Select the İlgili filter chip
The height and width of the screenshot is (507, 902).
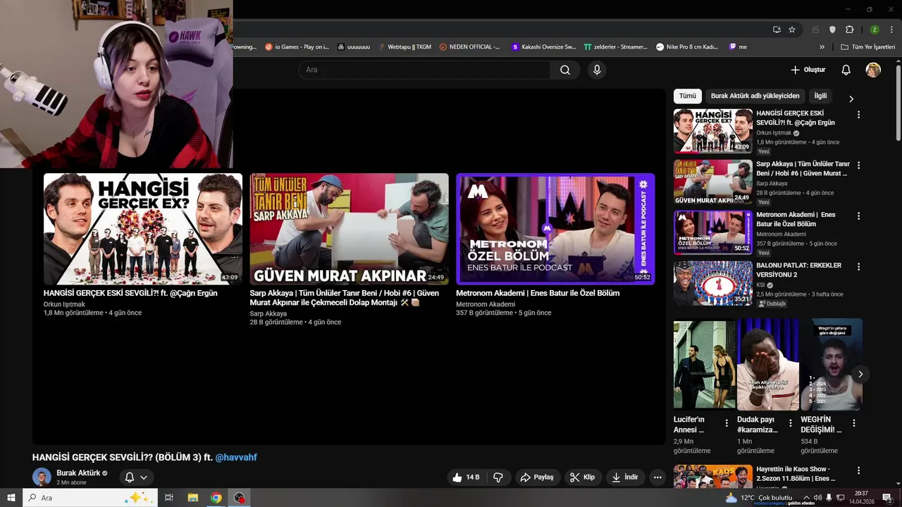tap(820, 96)
